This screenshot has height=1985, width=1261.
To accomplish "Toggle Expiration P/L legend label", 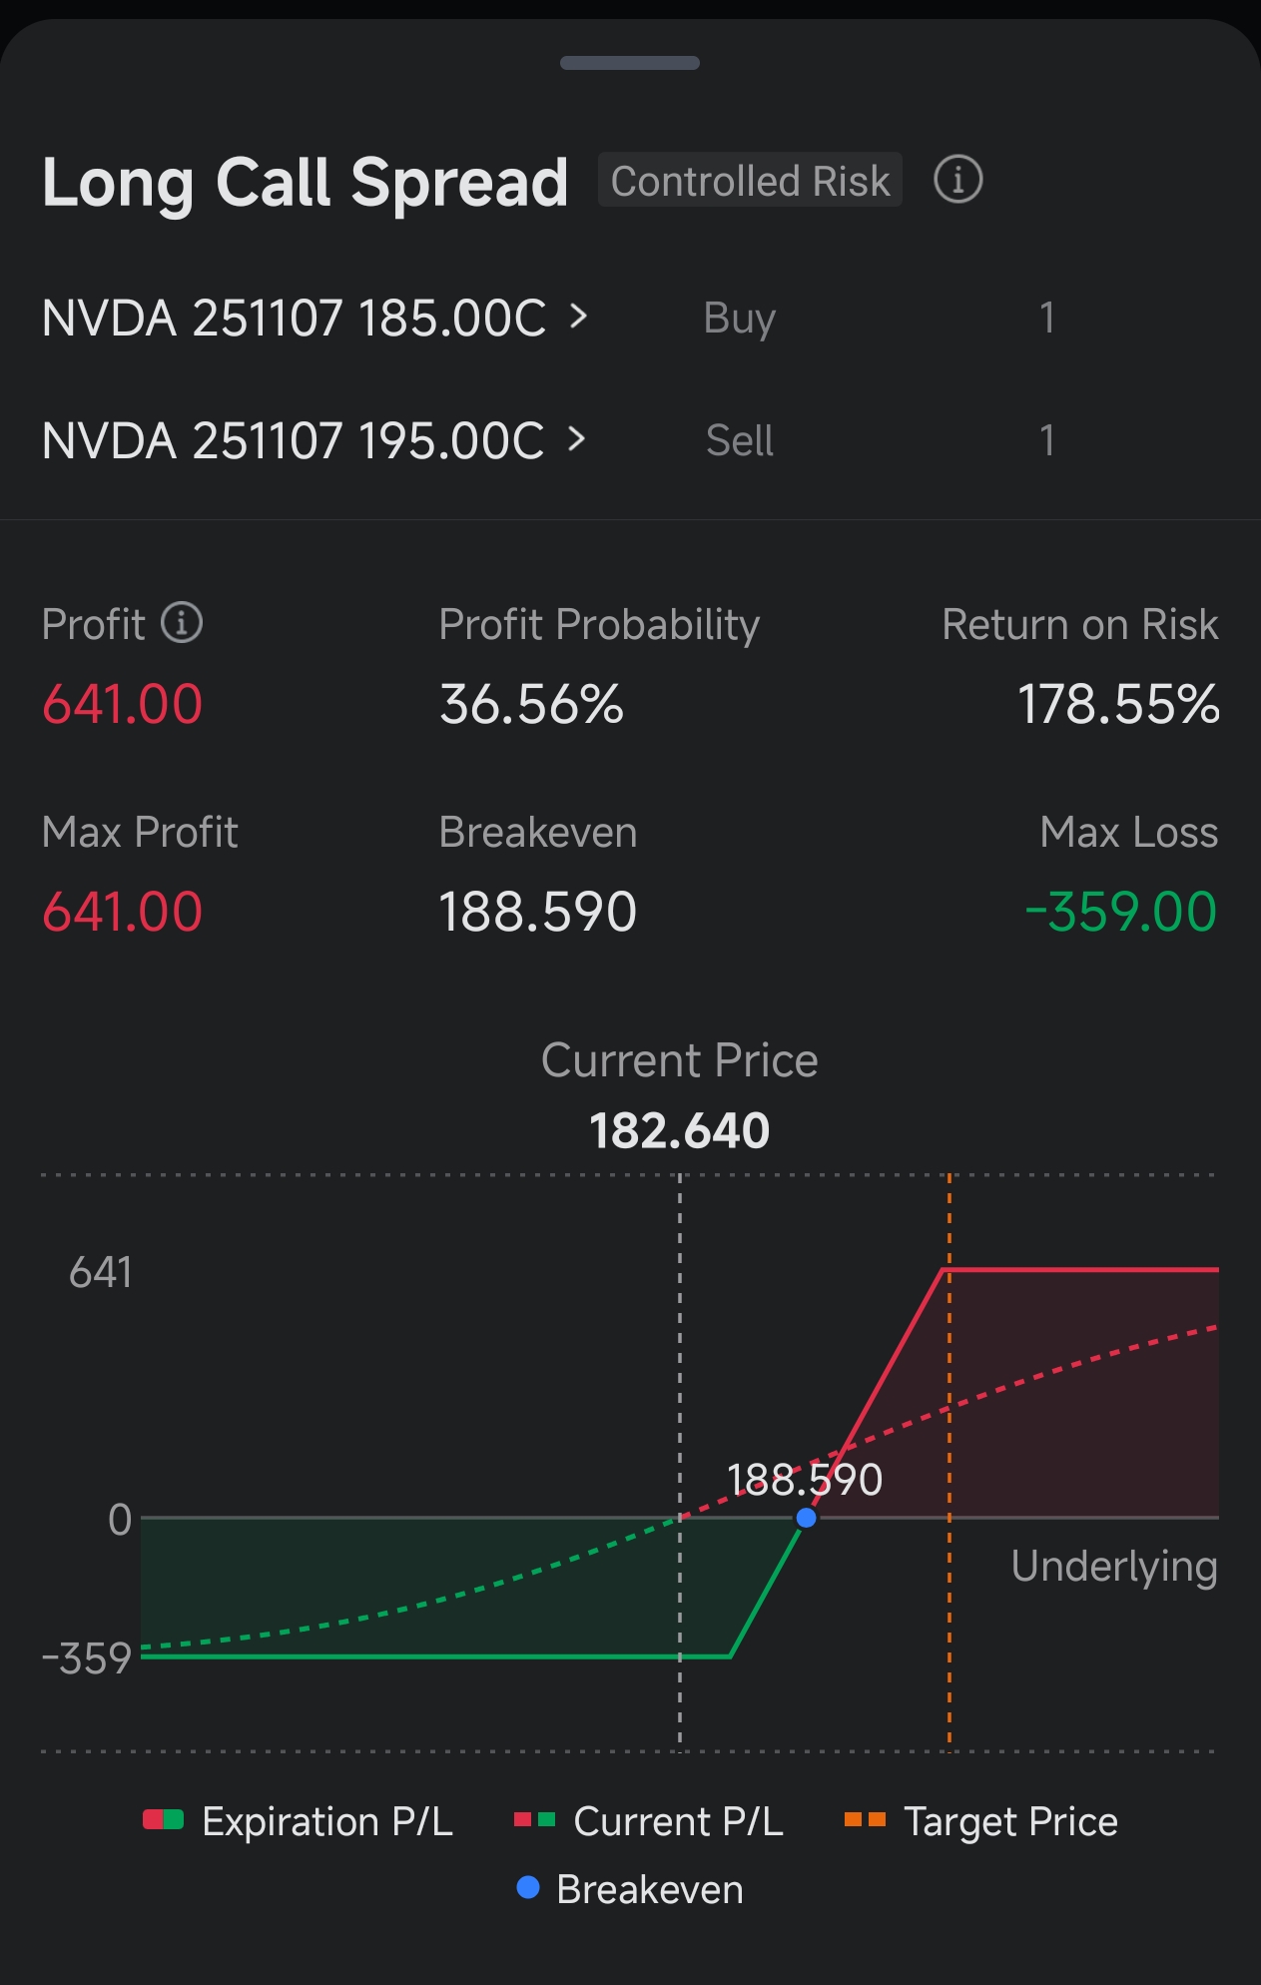I will (x=327, y=1821).
